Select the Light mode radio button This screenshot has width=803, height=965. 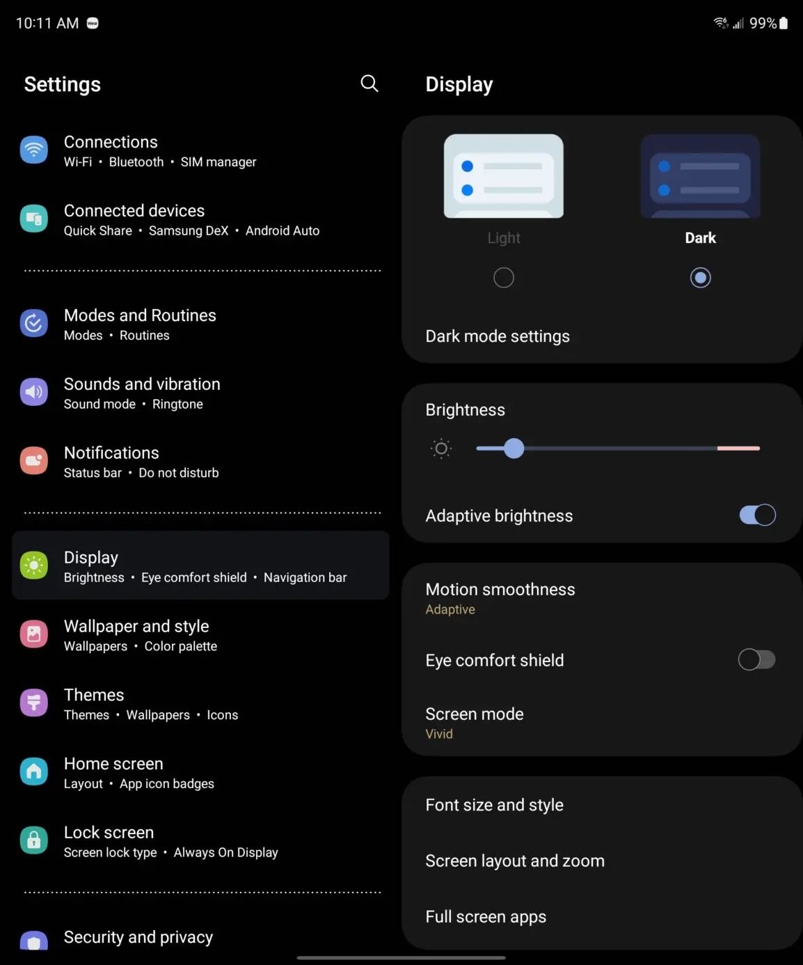pyautogui.click(x=504, y=278)
